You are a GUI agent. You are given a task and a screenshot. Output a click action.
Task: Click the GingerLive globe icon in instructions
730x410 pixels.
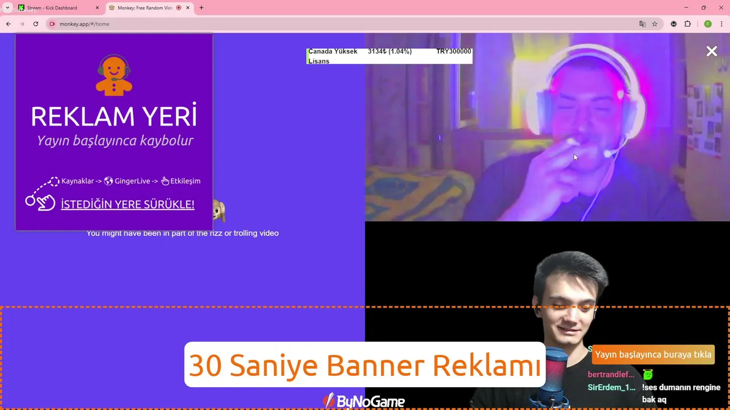tap(108, 181)
